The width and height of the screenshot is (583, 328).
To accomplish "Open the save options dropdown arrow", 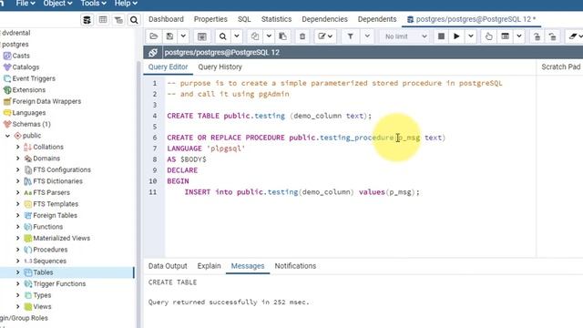I will coord(183,36).
